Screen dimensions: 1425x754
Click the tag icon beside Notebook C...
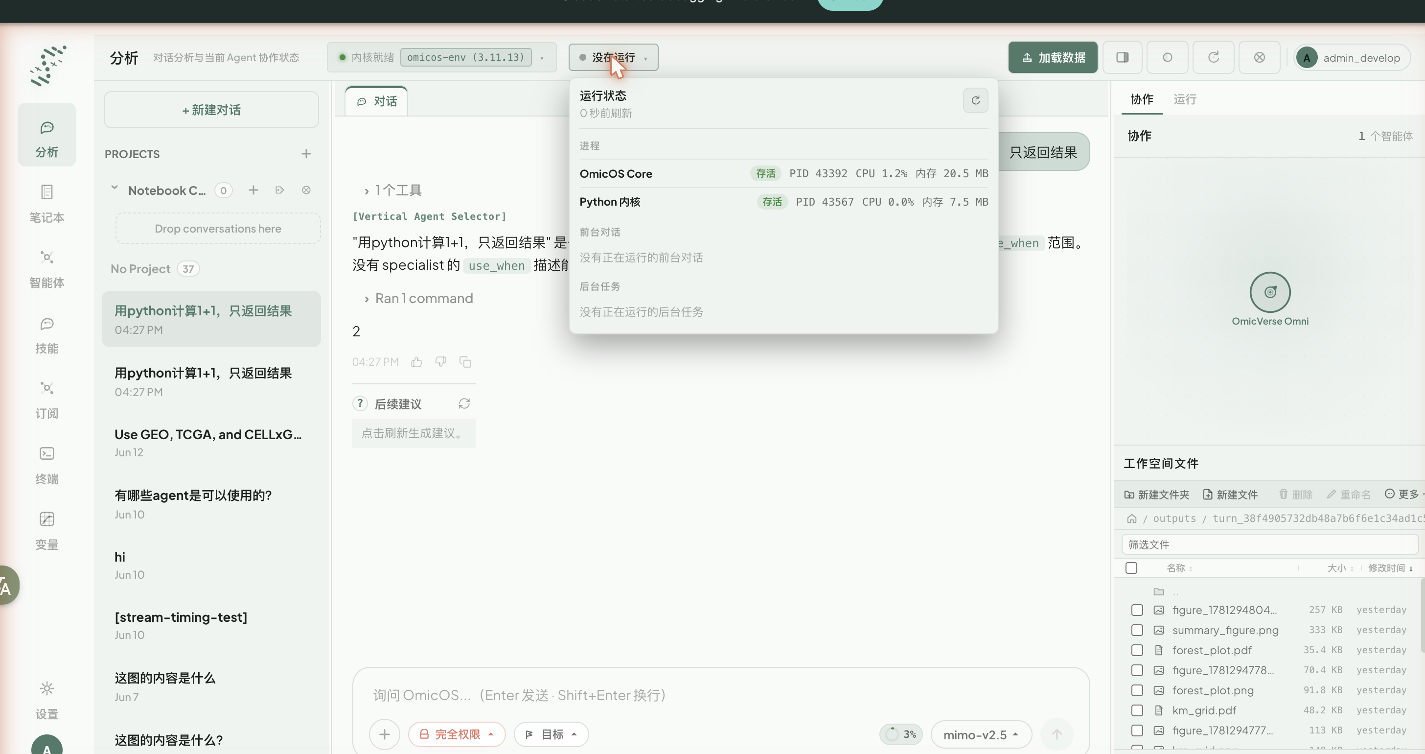click(280, 190)
